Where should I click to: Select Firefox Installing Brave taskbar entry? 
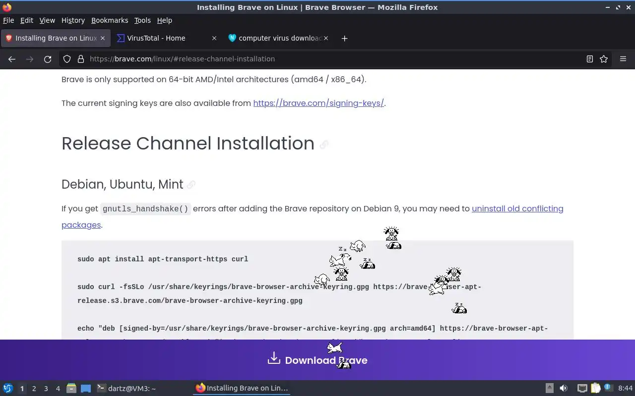(242, 389)
